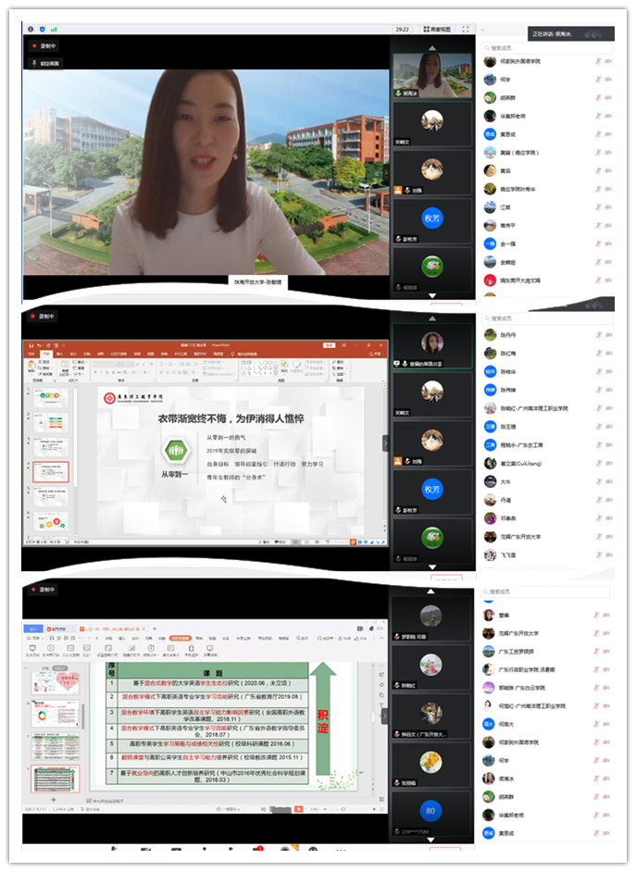This screenshot has height=872, width=636.
Task: Select 钟锦文's participant tile
Action: pos(431,714)
